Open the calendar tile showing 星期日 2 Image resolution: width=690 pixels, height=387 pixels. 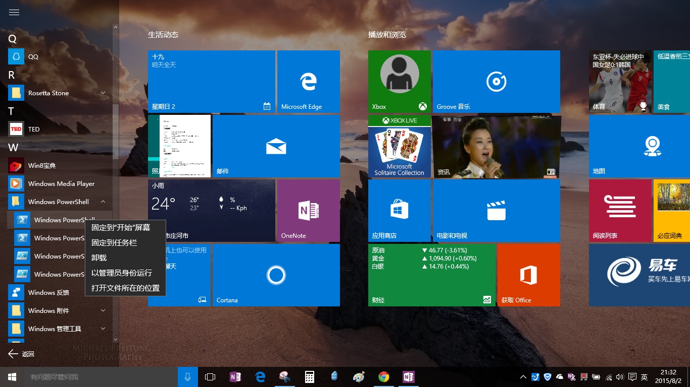click(212, 82)
